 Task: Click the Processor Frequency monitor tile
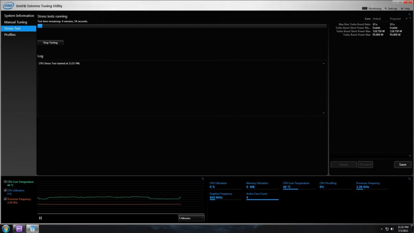pyautogui.click(x=372, y=186)
